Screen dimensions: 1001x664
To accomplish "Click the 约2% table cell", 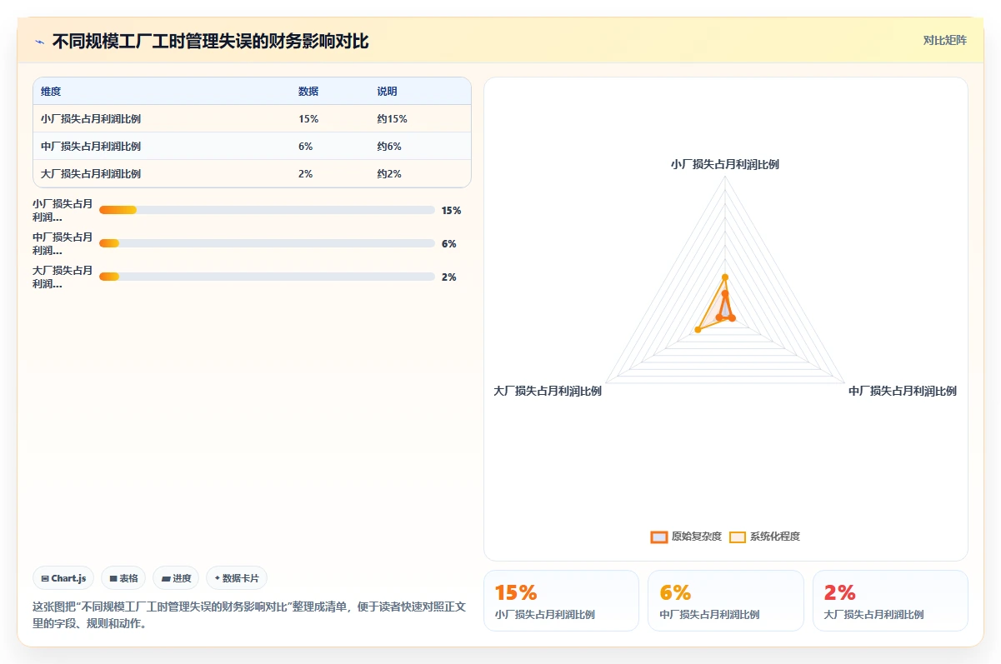I will (389, 174).
